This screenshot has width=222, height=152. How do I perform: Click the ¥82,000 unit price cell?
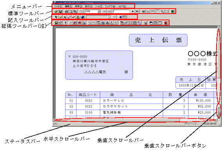[x=201, y=107]
